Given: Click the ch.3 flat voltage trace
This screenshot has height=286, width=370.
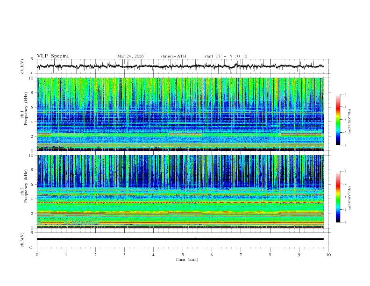Looking at the screenshot, I should click(x=180, y=239).
